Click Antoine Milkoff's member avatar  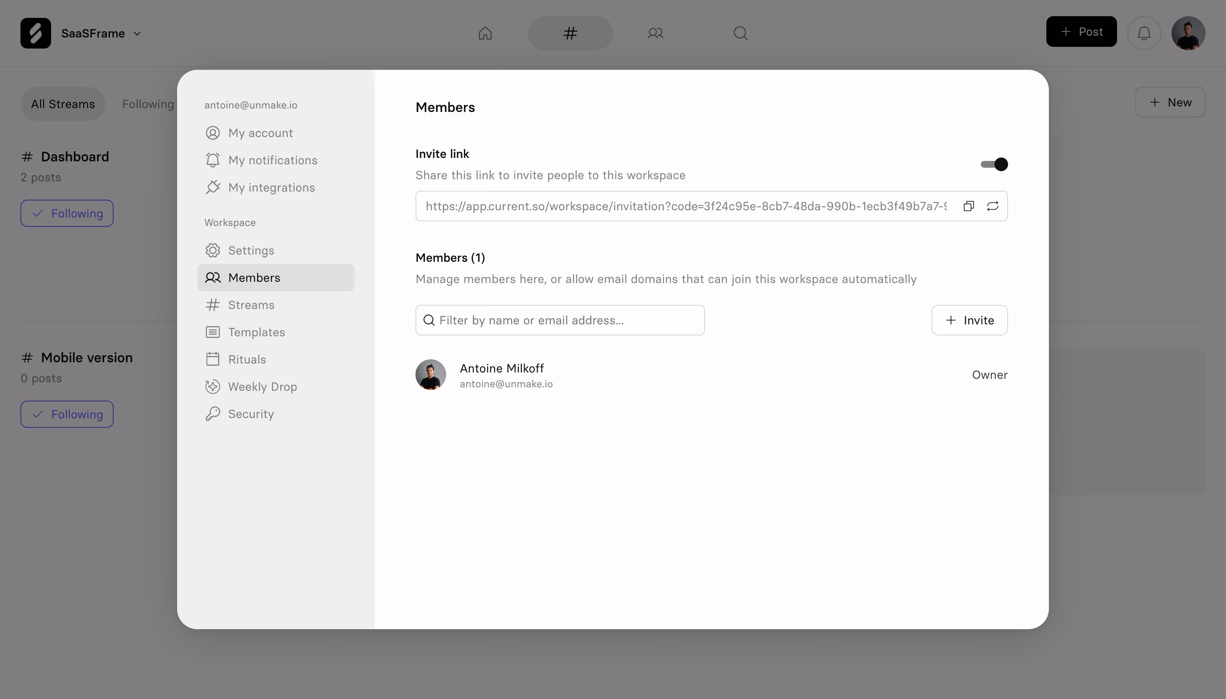click(x=430, y=375)
